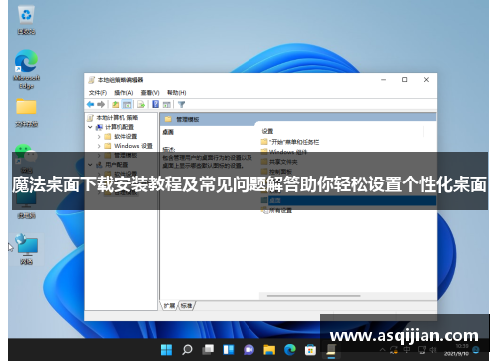Open Microsoft Store from the taskbar
The width and height of the screenshot is (499, 361).
point(310,350)
